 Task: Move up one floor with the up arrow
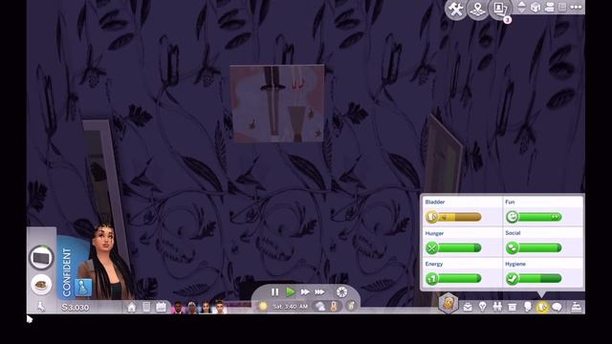point(521,4)
